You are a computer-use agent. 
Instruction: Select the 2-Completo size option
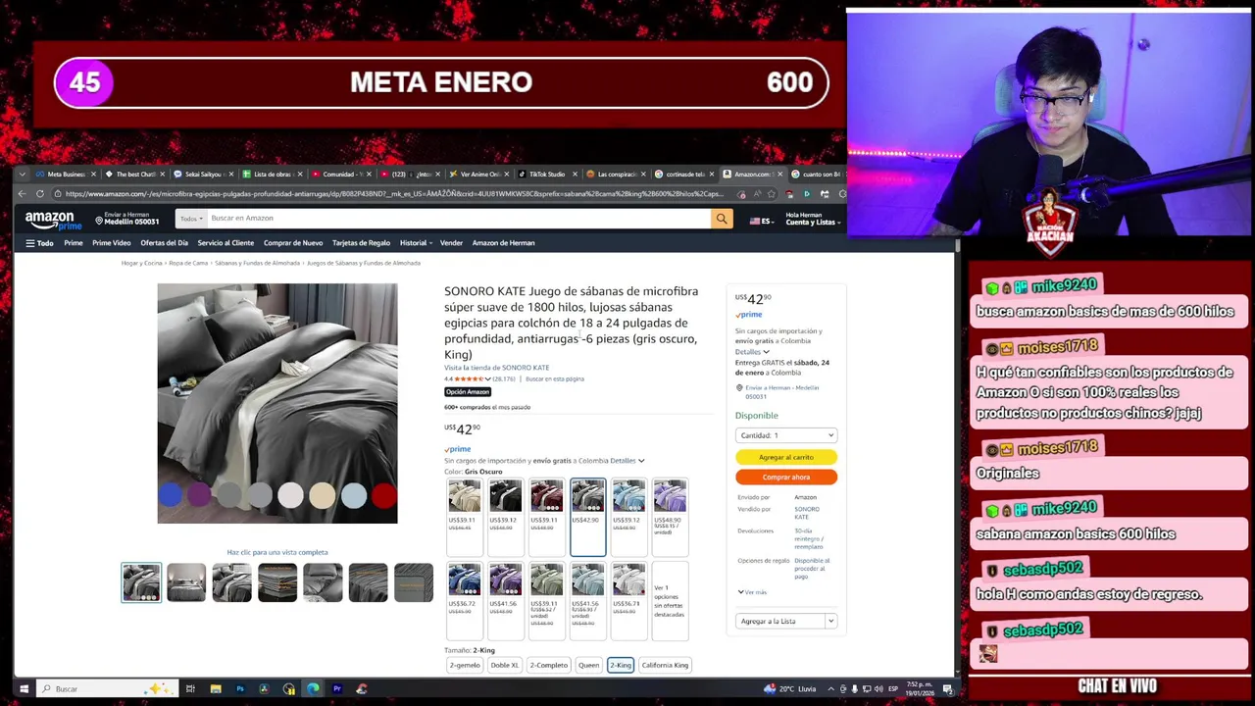pos(548,665)
